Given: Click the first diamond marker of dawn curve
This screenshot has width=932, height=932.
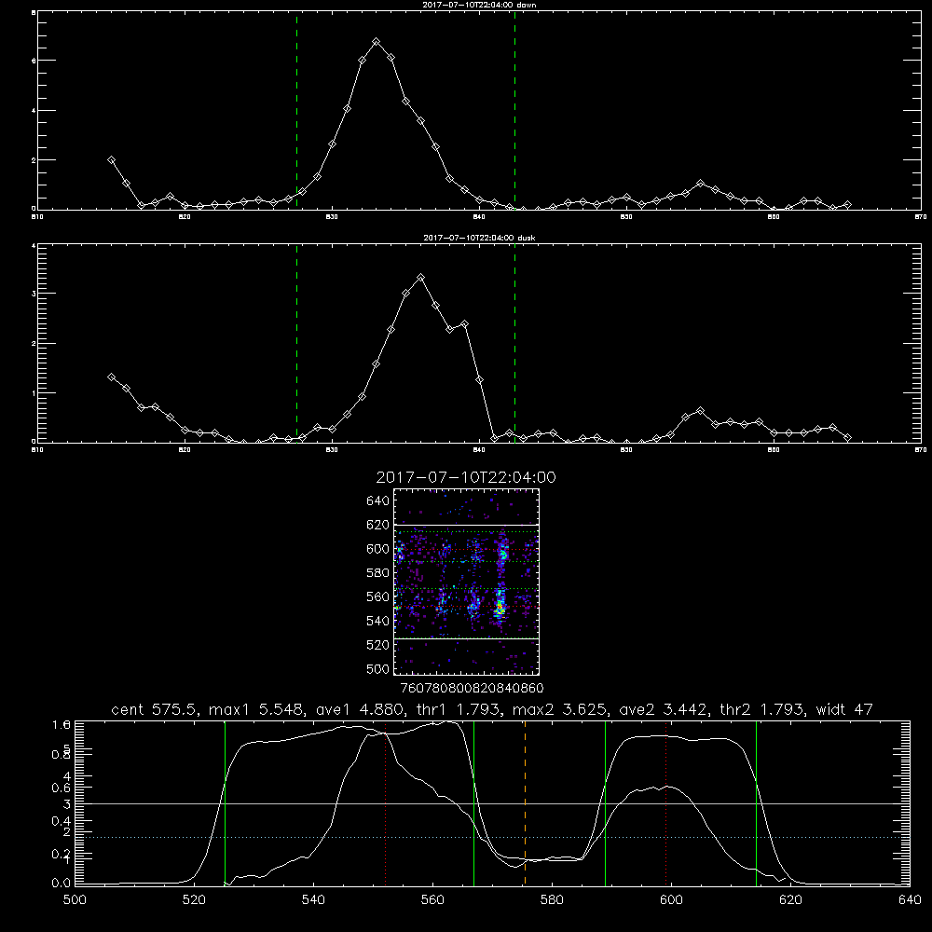Looking at the screenshot, I should 111,160.
